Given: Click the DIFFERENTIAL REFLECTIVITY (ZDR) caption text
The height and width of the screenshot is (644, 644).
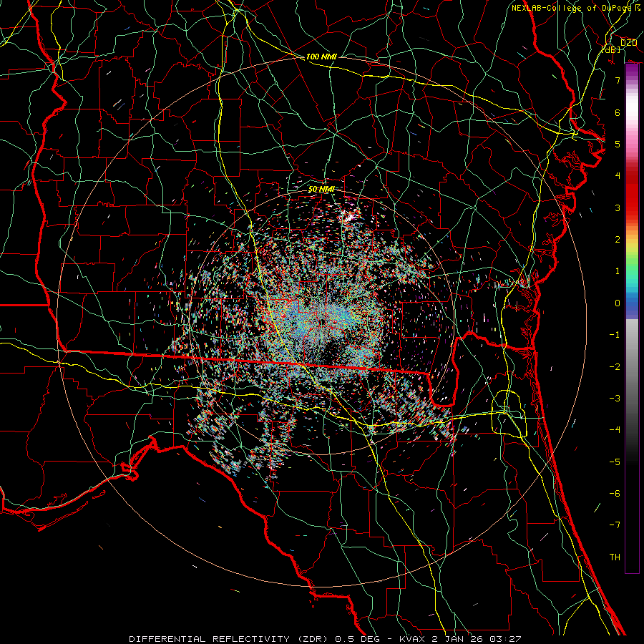Looking at the screenshot, I should coord(230,639).
